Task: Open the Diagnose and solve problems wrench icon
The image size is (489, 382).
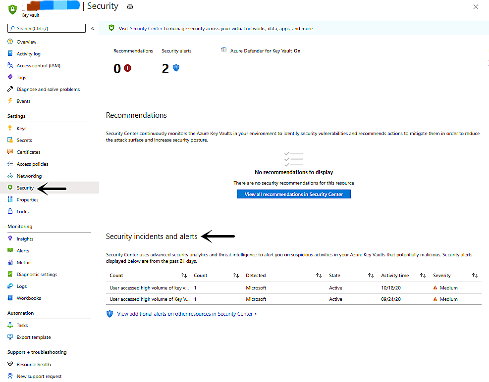Action: (10, 89)
